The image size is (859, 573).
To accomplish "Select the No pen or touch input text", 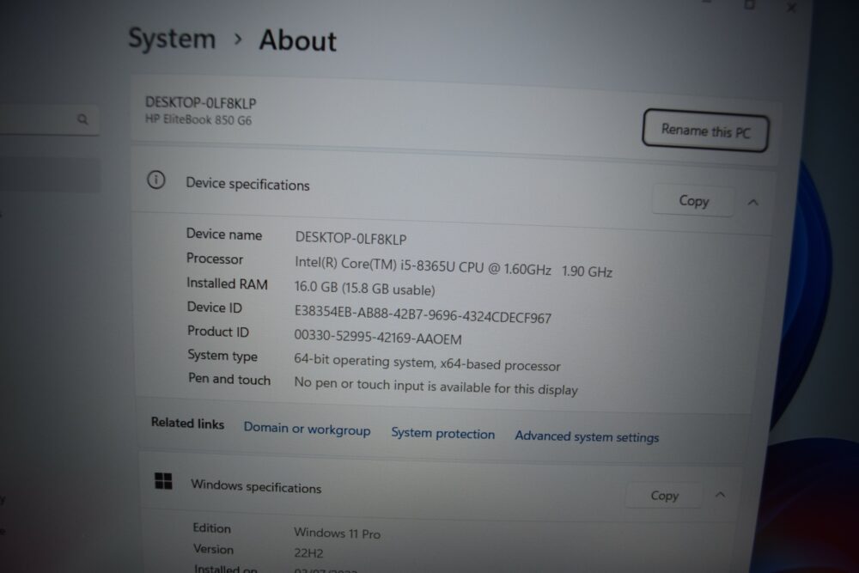I will tap(436, 386).
